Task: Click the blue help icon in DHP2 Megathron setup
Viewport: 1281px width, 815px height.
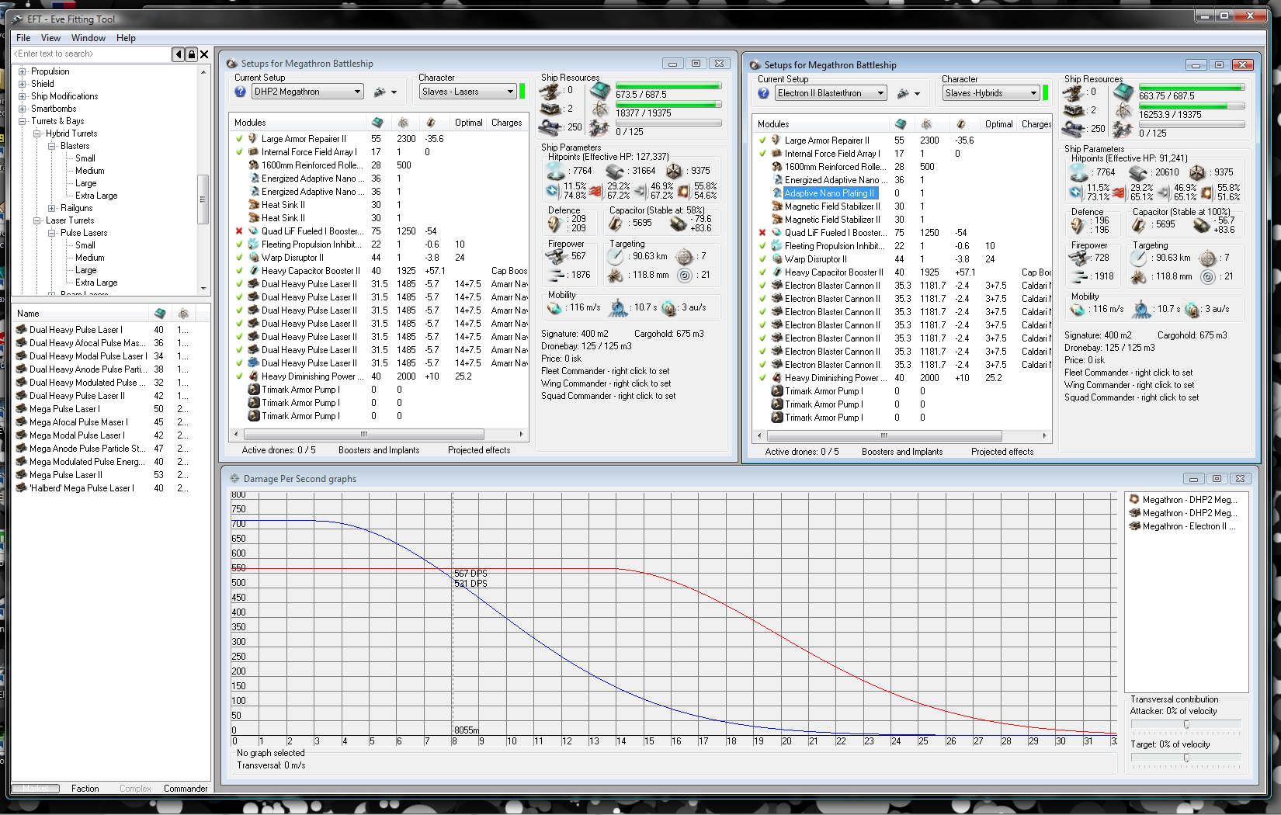Action: (241, 92)
